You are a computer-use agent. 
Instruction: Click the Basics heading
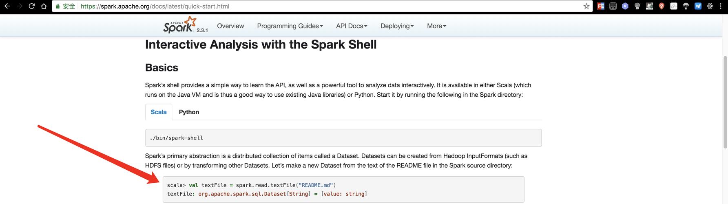tap(162, 67)
